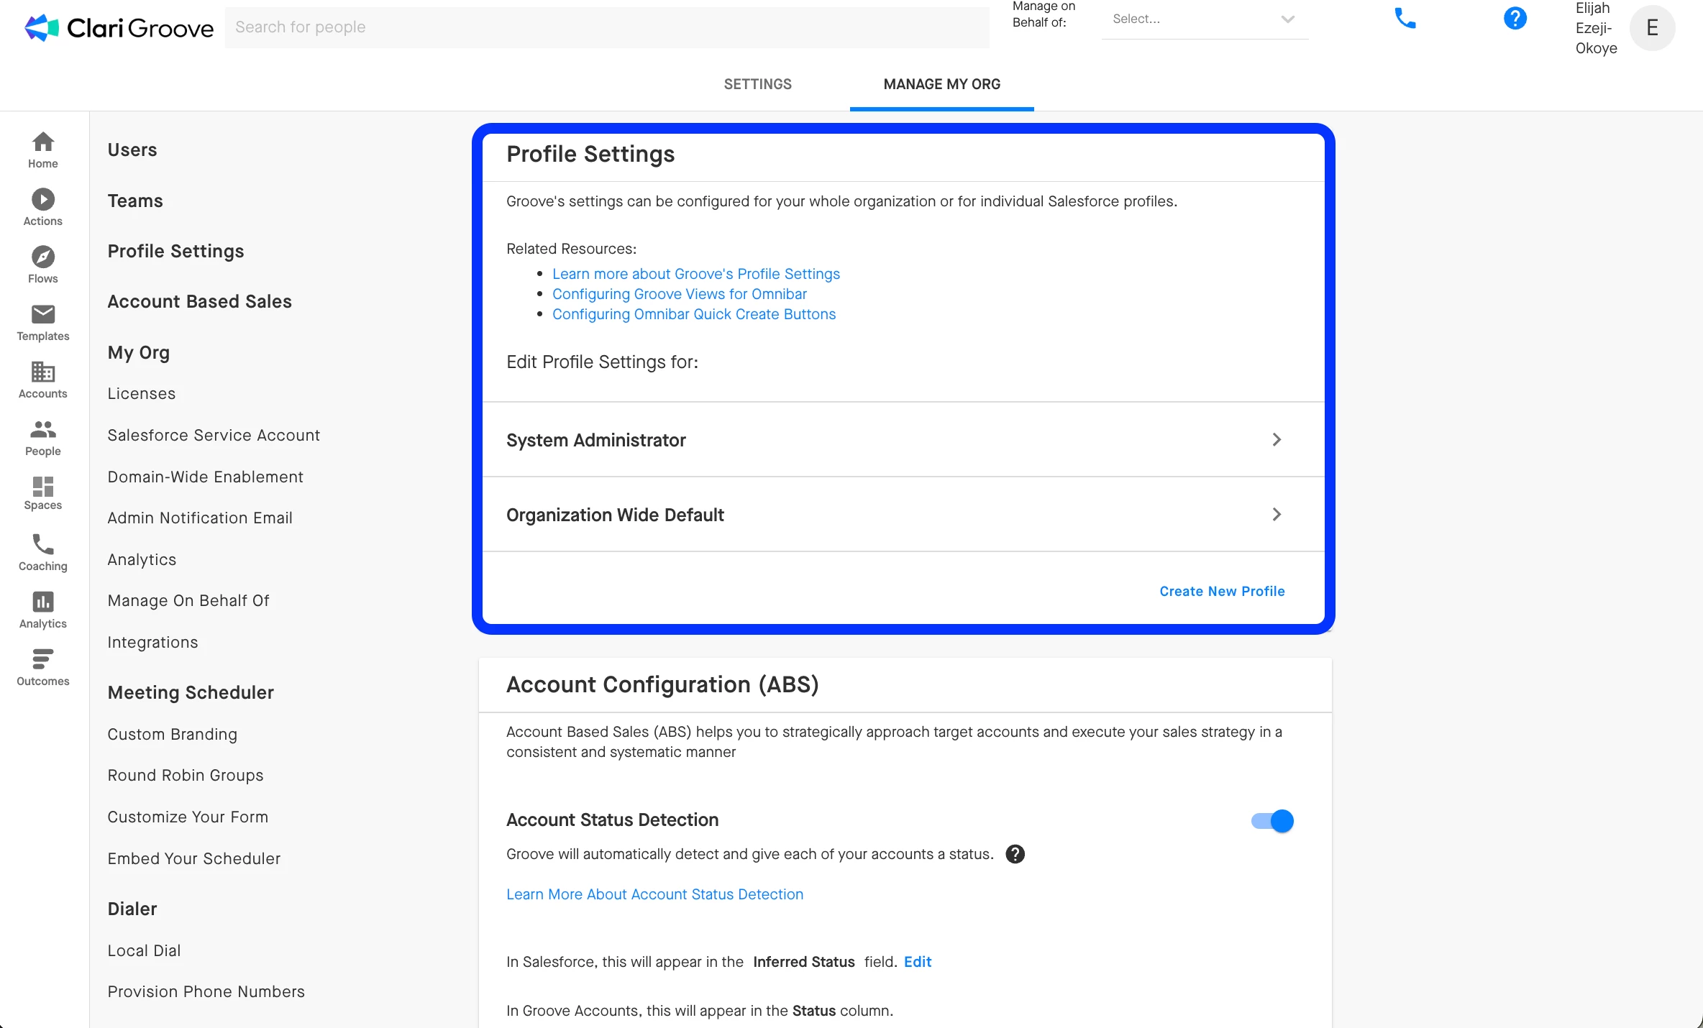
Task: Open Salesforce Service Account item
Action: (x=214, y=435)
